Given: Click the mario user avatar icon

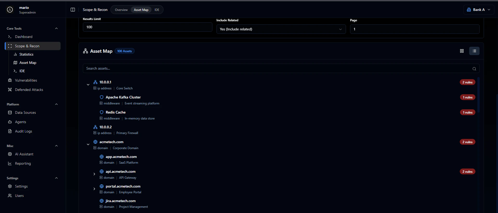Looking at the screenshot, I should 10,10.
